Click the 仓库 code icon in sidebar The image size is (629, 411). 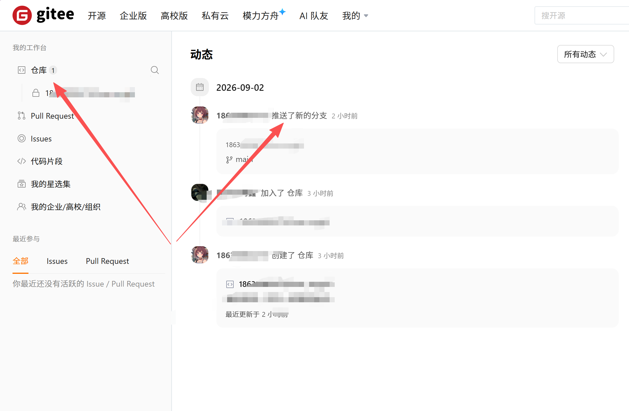[22, 70]
